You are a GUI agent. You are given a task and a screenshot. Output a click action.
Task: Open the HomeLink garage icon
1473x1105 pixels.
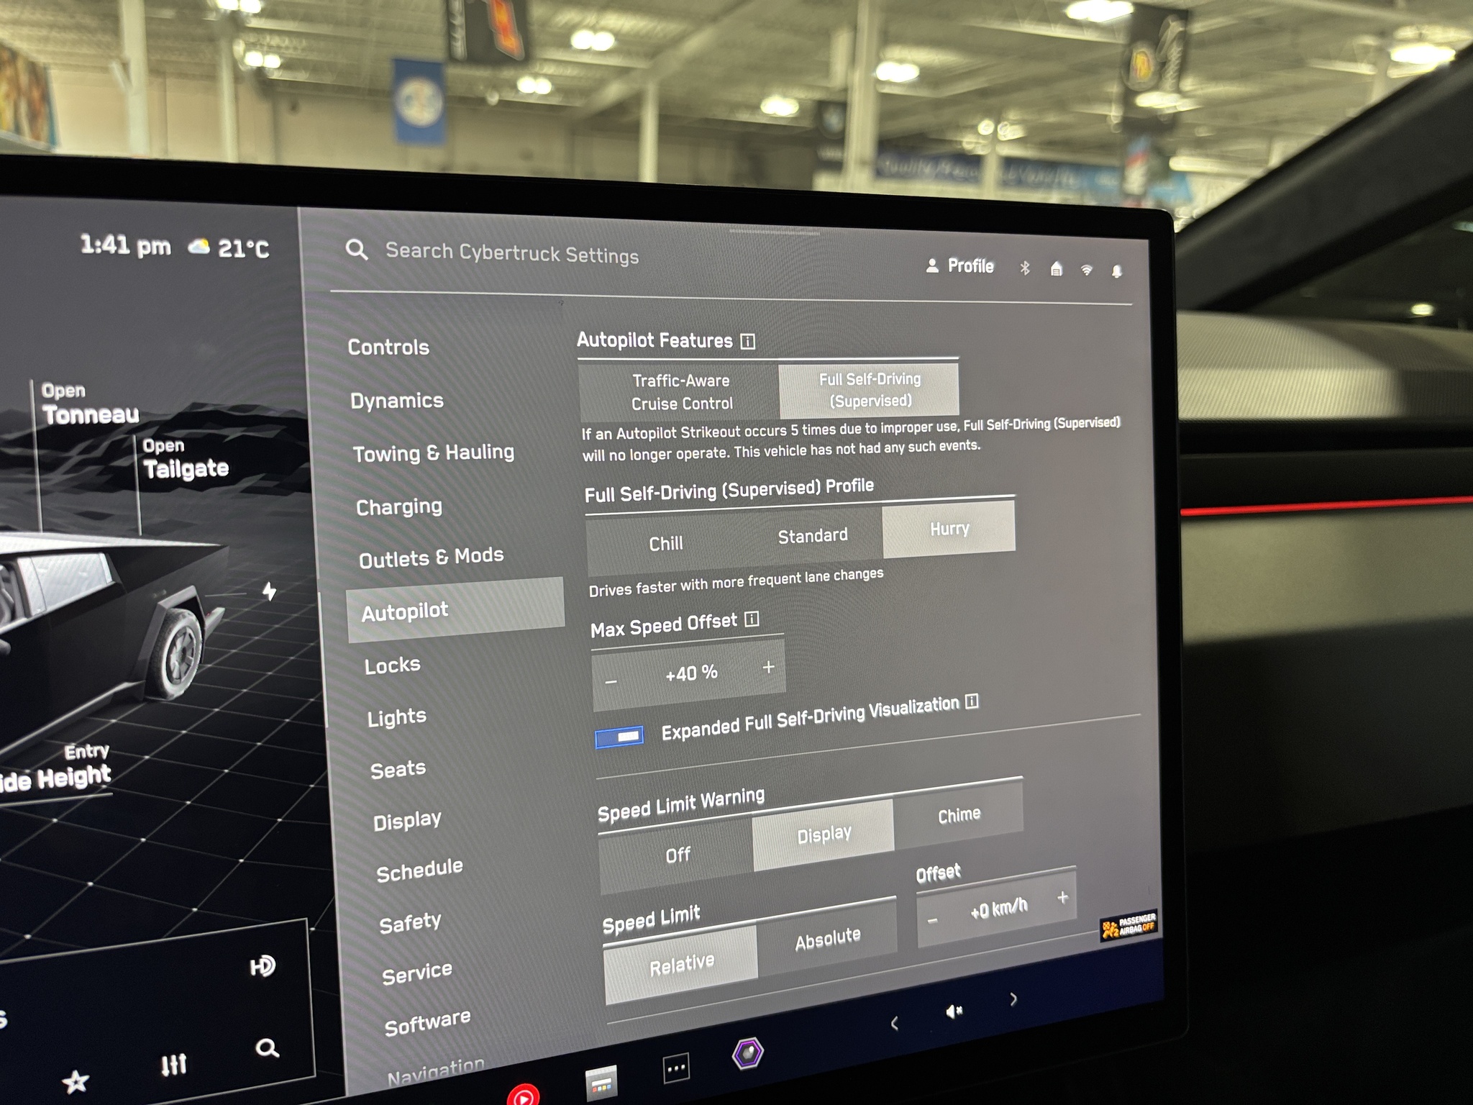click(x=1056, y=269)
